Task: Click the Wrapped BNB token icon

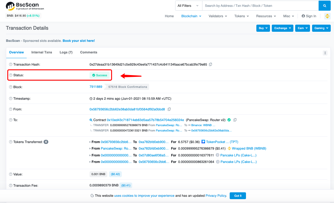Action: [229, 148]
